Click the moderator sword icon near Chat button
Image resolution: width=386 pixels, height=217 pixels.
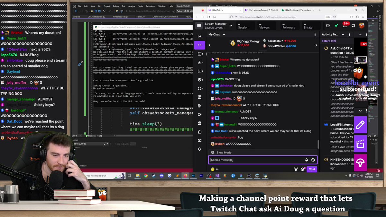(x=296, y=169)
